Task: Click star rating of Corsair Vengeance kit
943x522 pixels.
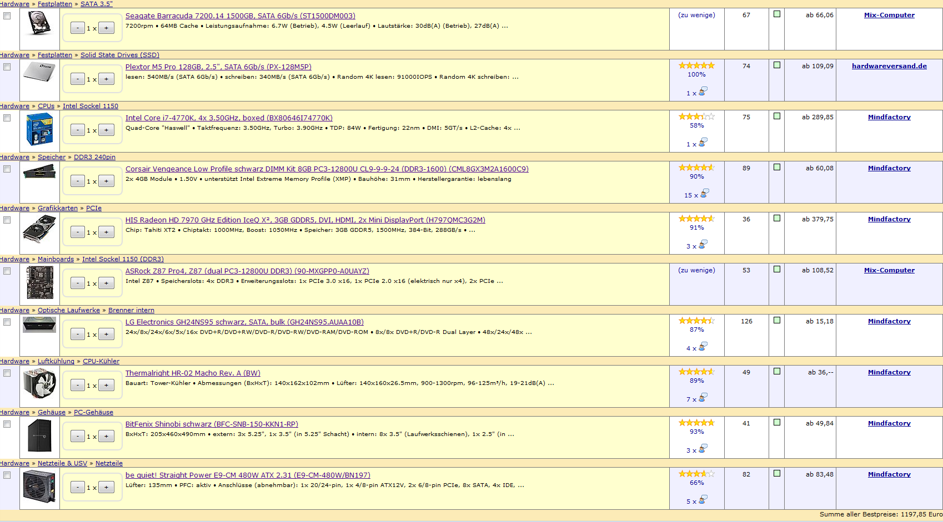Action: [696, 168]
